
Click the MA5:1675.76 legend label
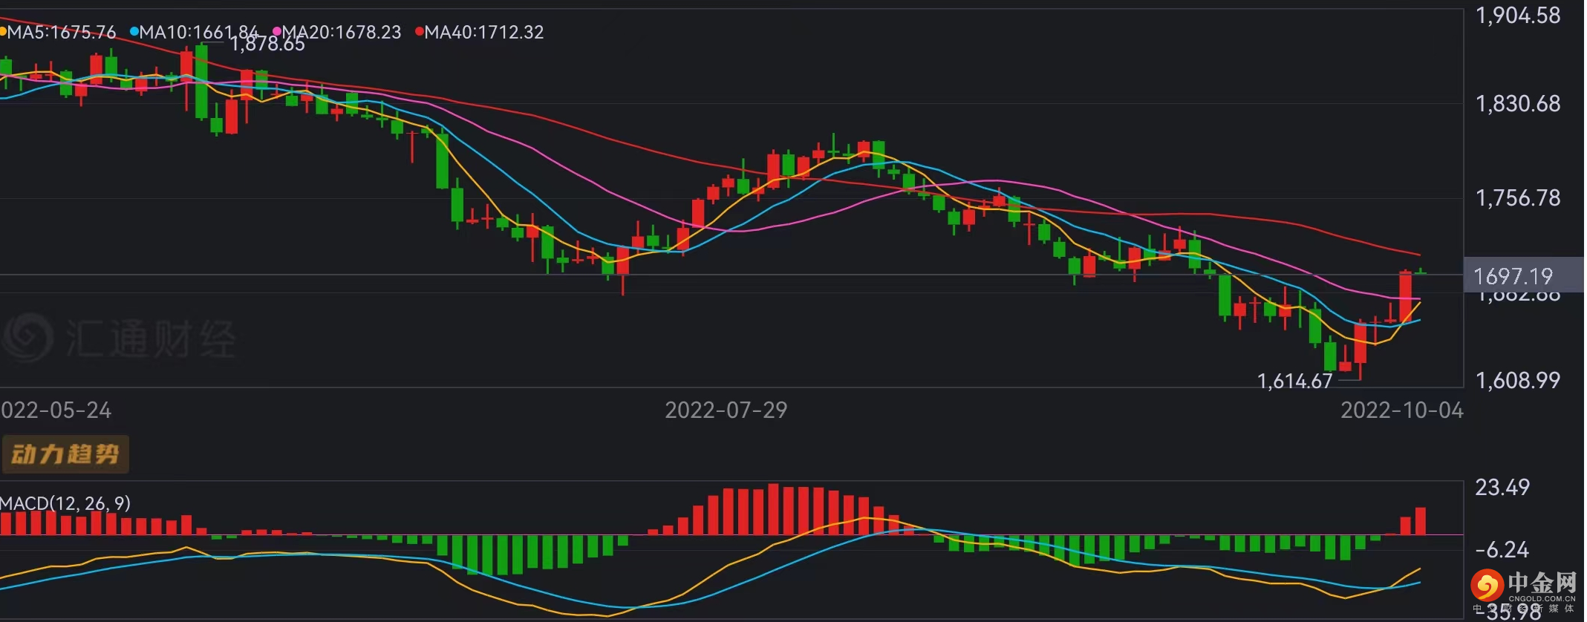62,32
